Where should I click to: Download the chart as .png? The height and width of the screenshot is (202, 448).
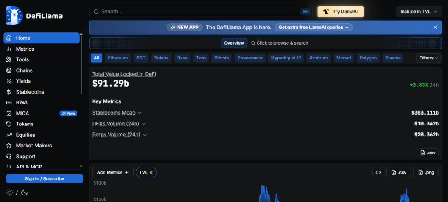pyautogui.click(x=426, y=173)
